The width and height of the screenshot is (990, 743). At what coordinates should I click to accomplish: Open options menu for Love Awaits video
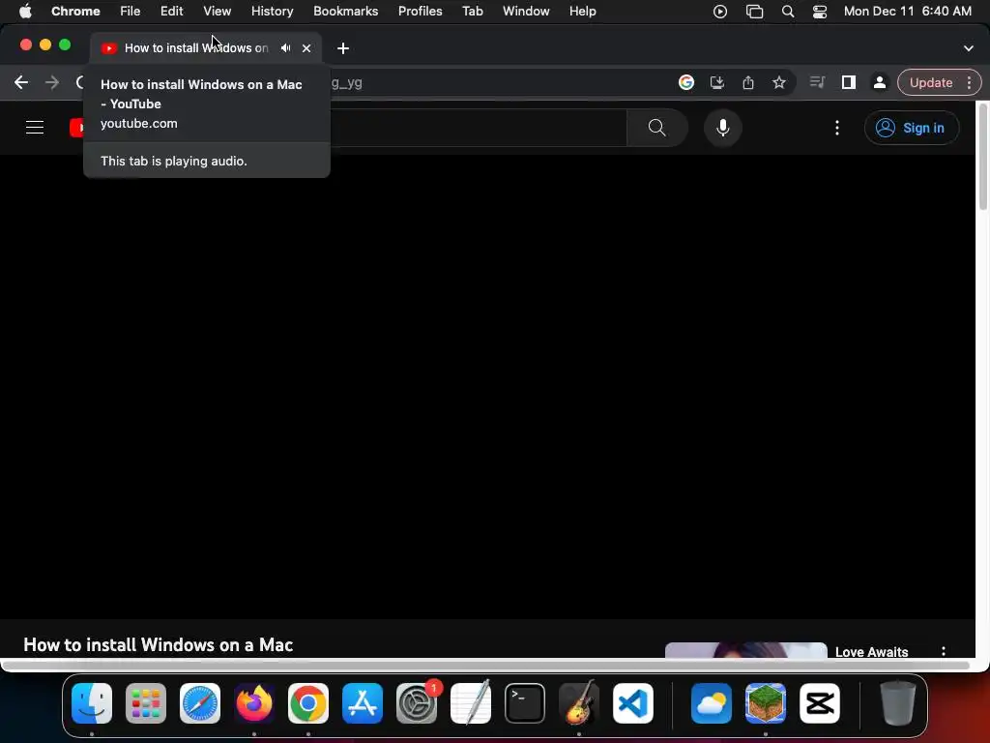(944, 651)
